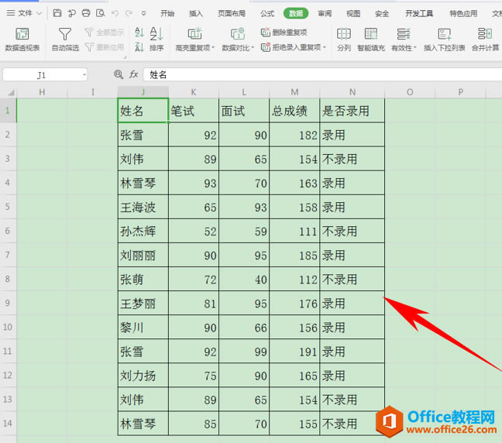
Task: Click Smart Fill (智能填充)
Action: point(371,39)
